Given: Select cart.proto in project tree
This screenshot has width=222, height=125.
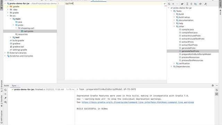Looking at the screenshot, I should pos(28,31).
